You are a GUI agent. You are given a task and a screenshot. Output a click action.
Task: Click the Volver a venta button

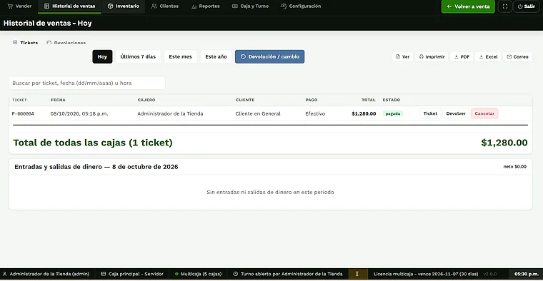[x=468, y=6]
